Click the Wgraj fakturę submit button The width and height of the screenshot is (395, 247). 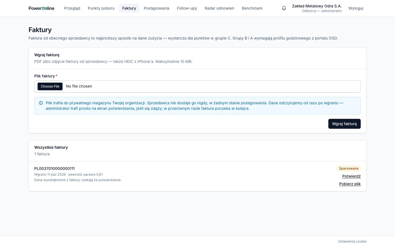(345, 124)
